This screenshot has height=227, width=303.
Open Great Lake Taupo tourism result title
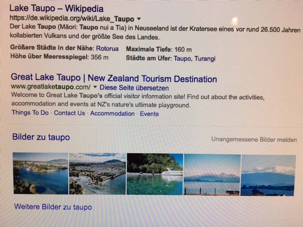tap(114, 78)
